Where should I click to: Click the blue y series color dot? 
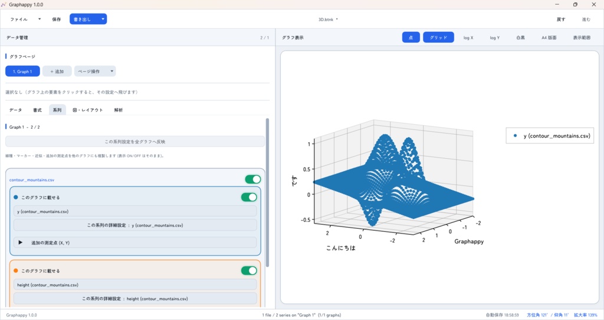click(16, 197)
